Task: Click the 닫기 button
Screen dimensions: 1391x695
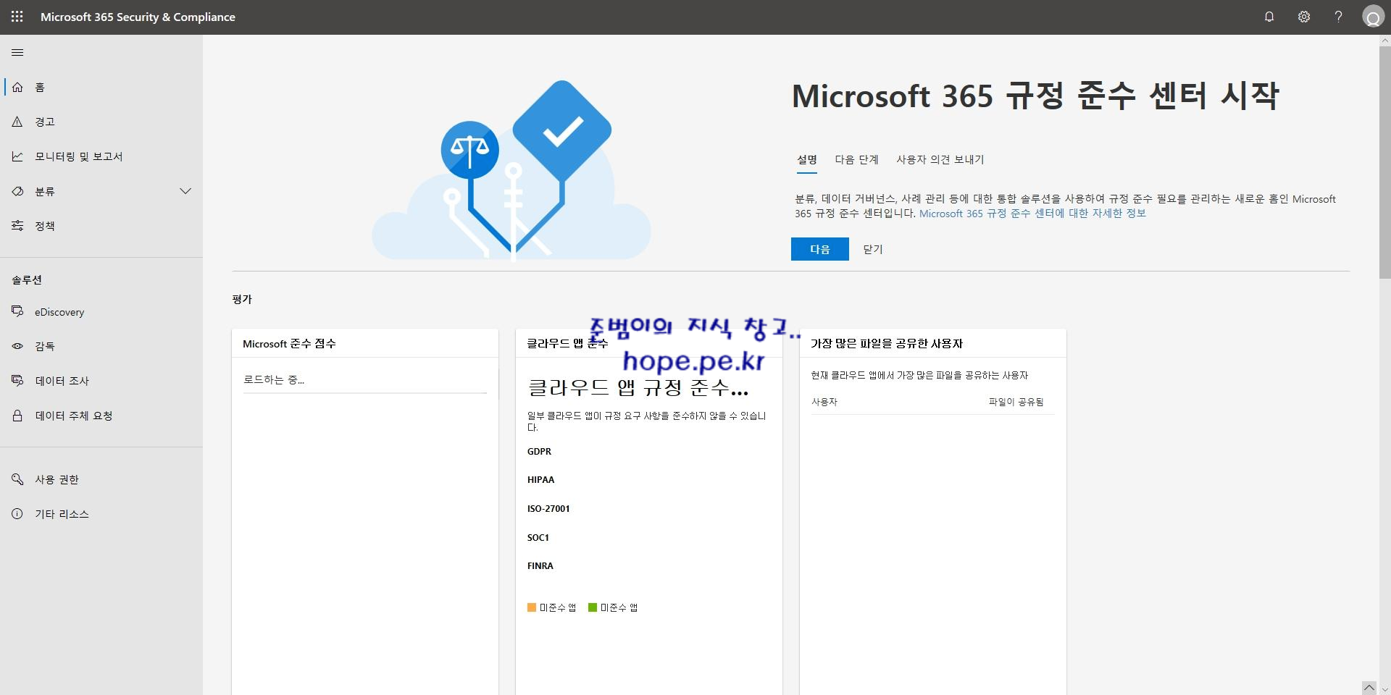Action: pos(873,249)
